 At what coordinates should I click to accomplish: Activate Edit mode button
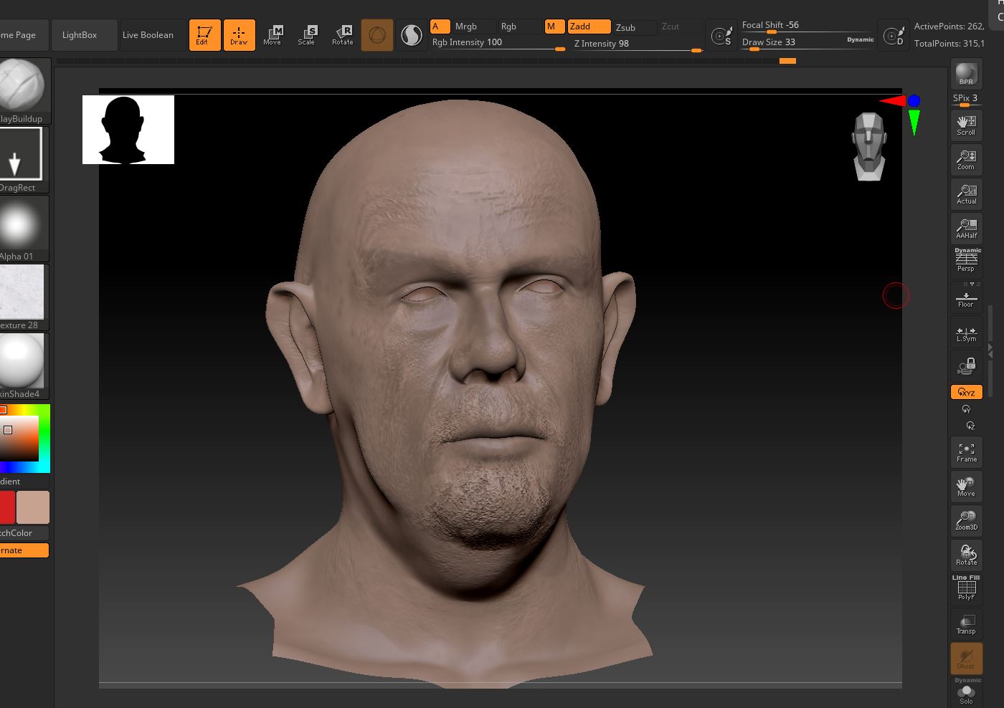tap(205, 35)
